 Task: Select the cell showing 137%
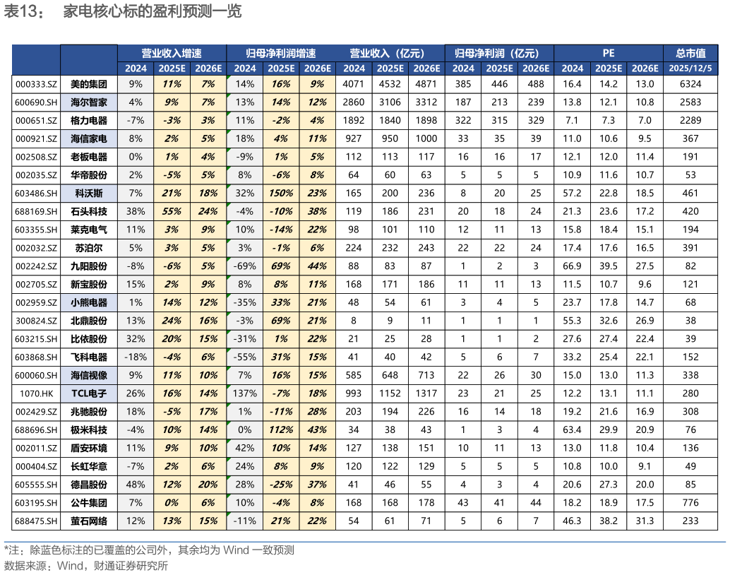(244, 393)
